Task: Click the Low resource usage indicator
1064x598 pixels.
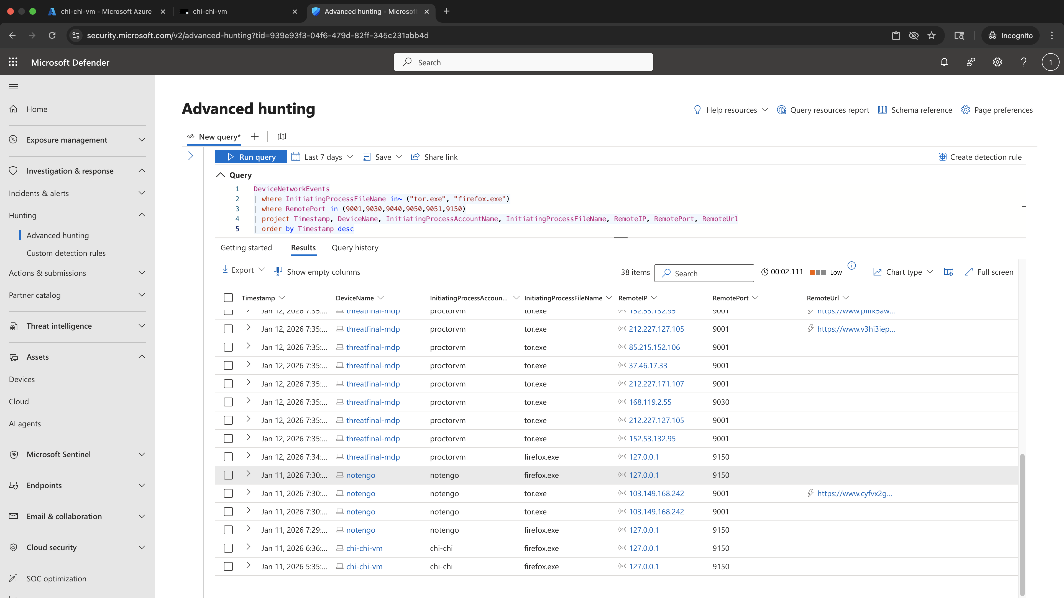Action: tap(826, 272)
